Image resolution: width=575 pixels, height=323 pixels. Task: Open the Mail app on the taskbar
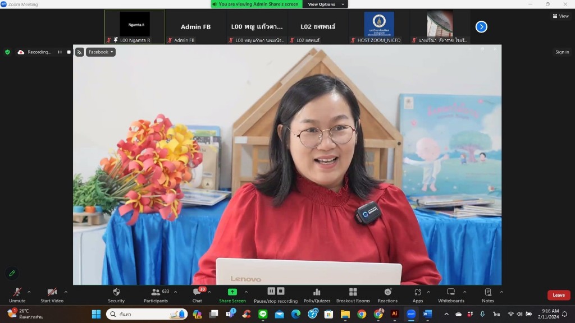click(x=280, y=314)
